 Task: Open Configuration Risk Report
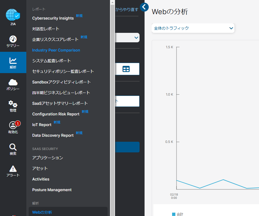pos(56,114)
